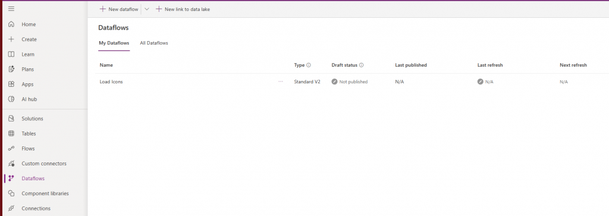
Task: Select the Plans icon in sidebar
Action: 11,69
